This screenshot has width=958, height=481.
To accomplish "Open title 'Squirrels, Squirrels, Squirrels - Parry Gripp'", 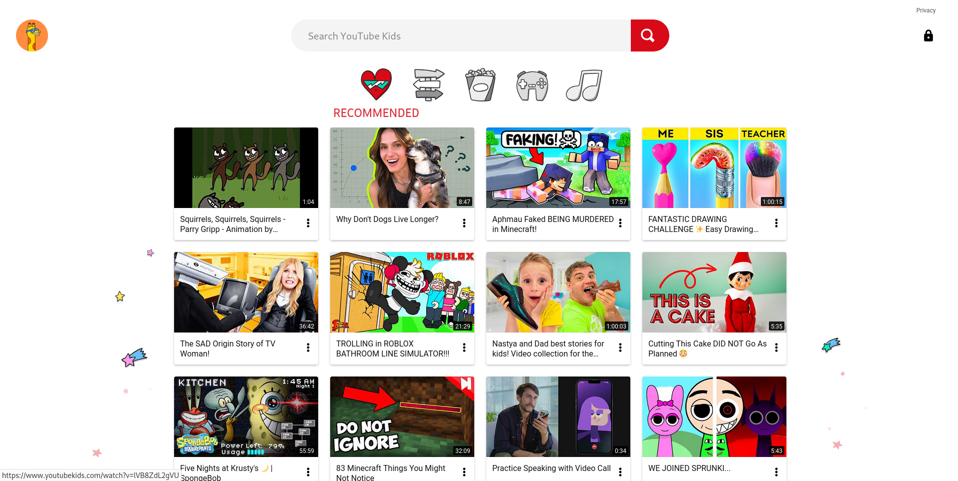I will (x=233, y=224).
